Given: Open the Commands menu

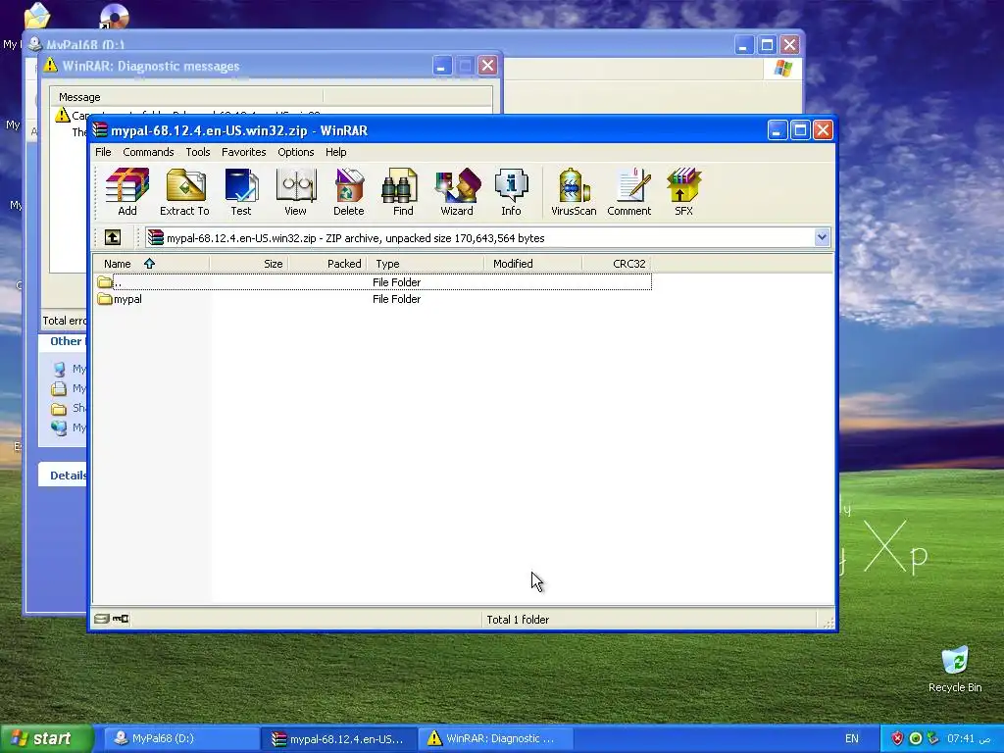Looking at the screenshot, I should tap(149, 152).
